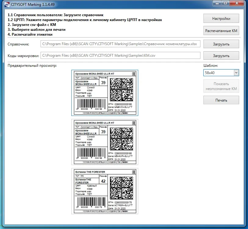Click the Справочник: label
This screenshot has width=248, height=229.
[x=18, y=44]
